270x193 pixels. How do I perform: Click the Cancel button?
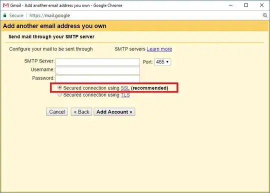tap(57, 111)
